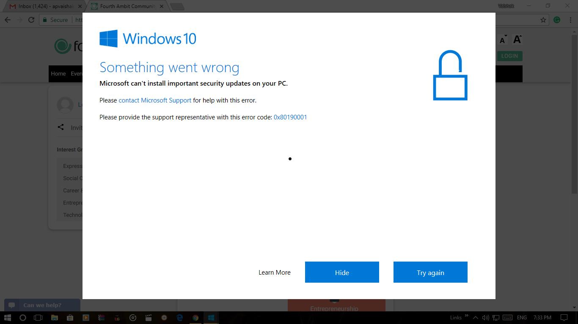The image size is (578, 324).
Task: Click the Hide button in dialog
Action: (342, 272)
